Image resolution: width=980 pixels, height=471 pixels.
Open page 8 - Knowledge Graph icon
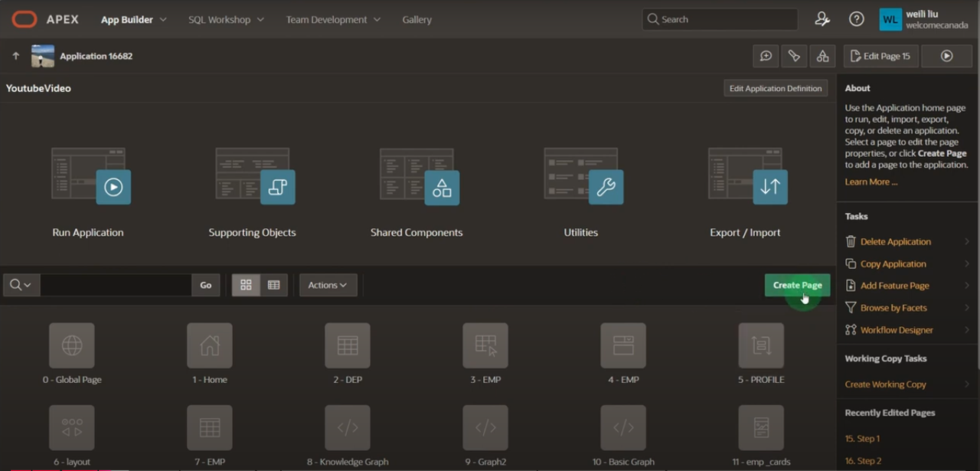(348, 427)
